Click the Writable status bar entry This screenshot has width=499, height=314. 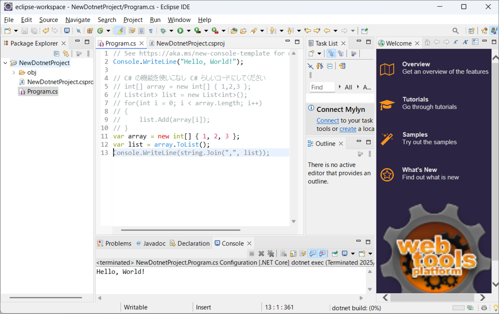coord(136,307)
